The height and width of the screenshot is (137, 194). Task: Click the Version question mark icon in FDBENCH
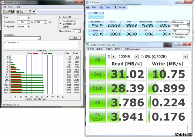tap(115, 7)
